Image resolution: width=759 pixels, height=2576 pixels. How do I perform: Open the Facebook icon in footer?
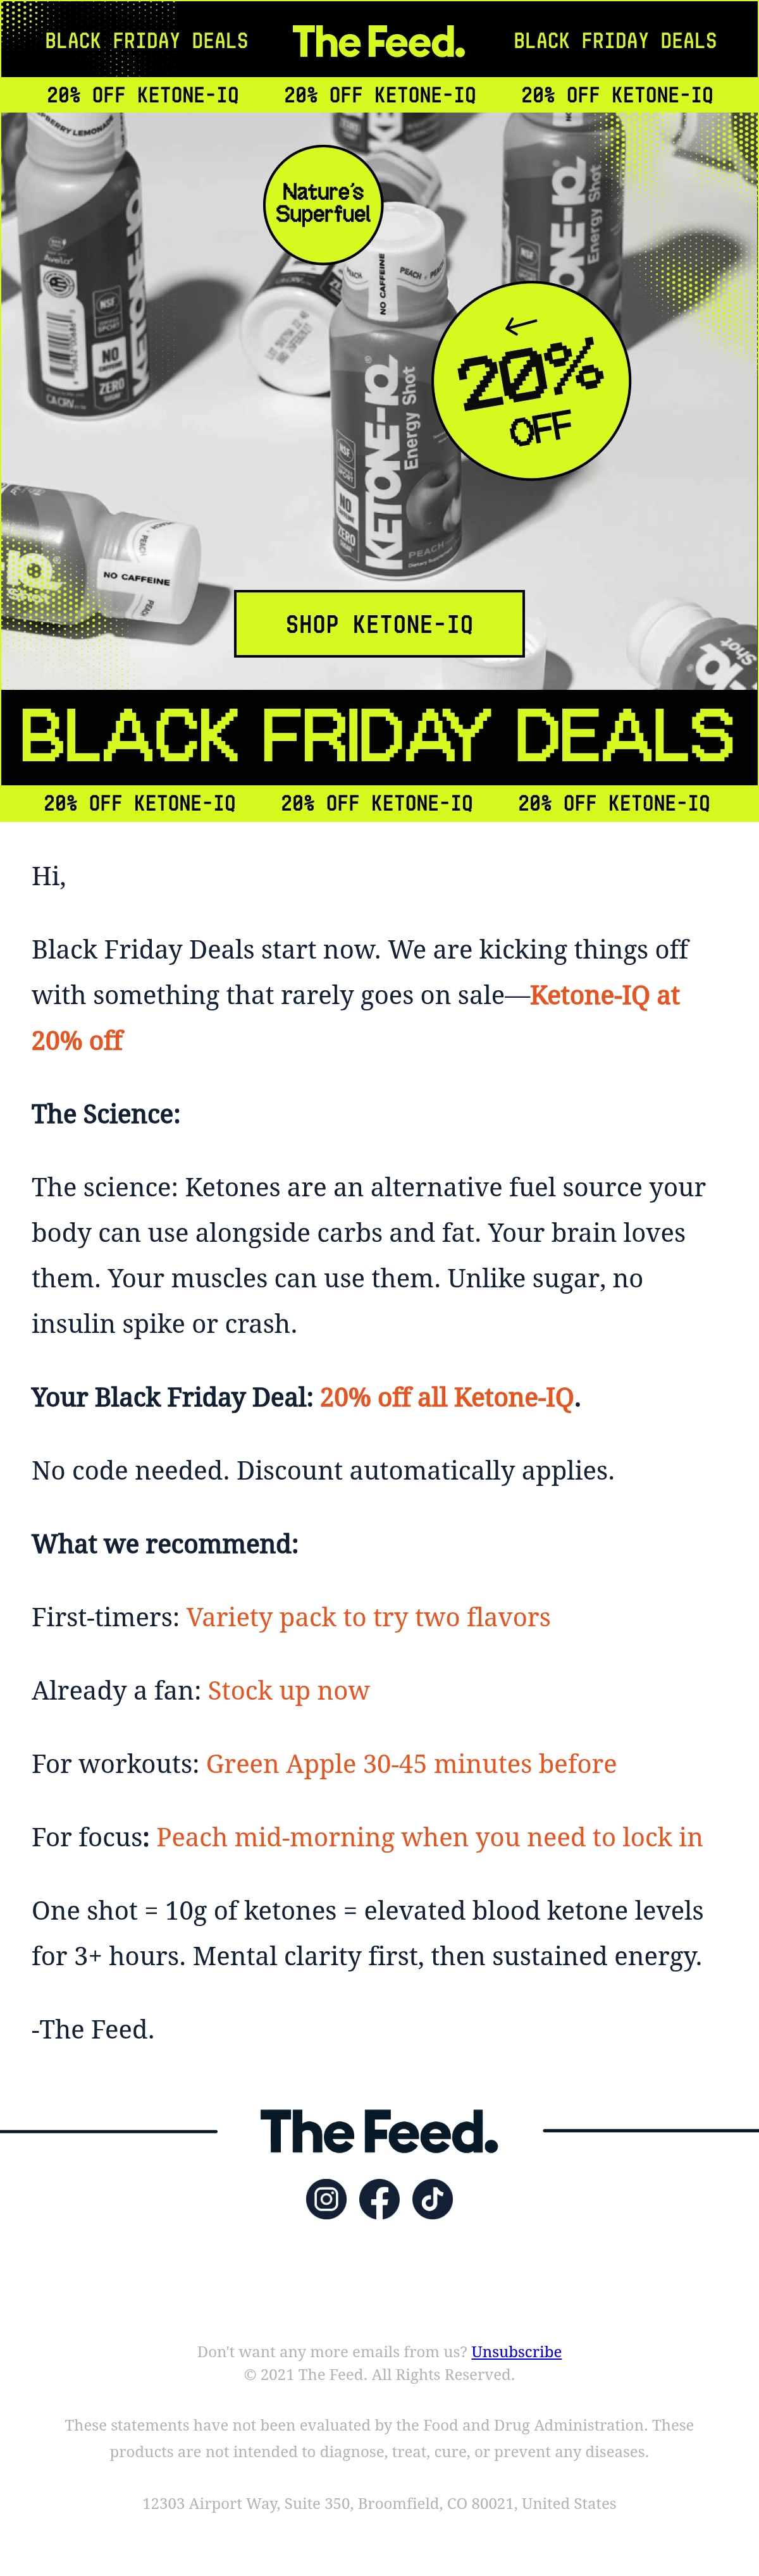(x=379, y=2199)
